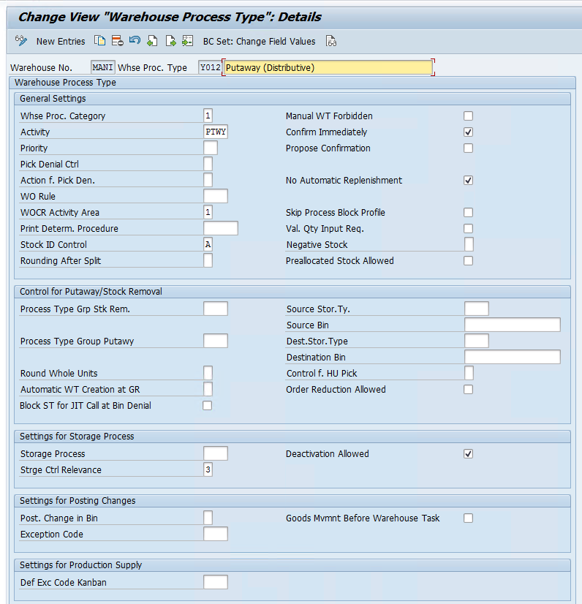Click Post. Change in Bin field
This screenshot has height=604, width=582.
208,518
